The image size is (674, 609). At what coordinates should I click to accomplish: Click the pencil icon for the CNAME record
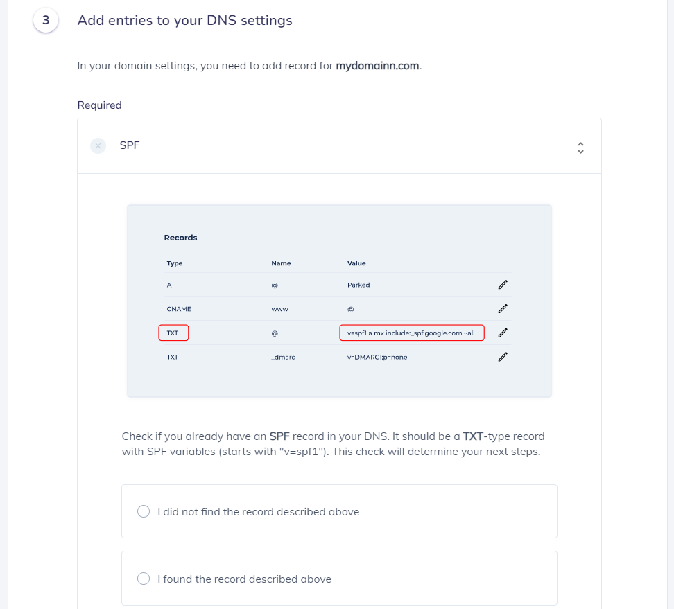[x=503, y=309]
